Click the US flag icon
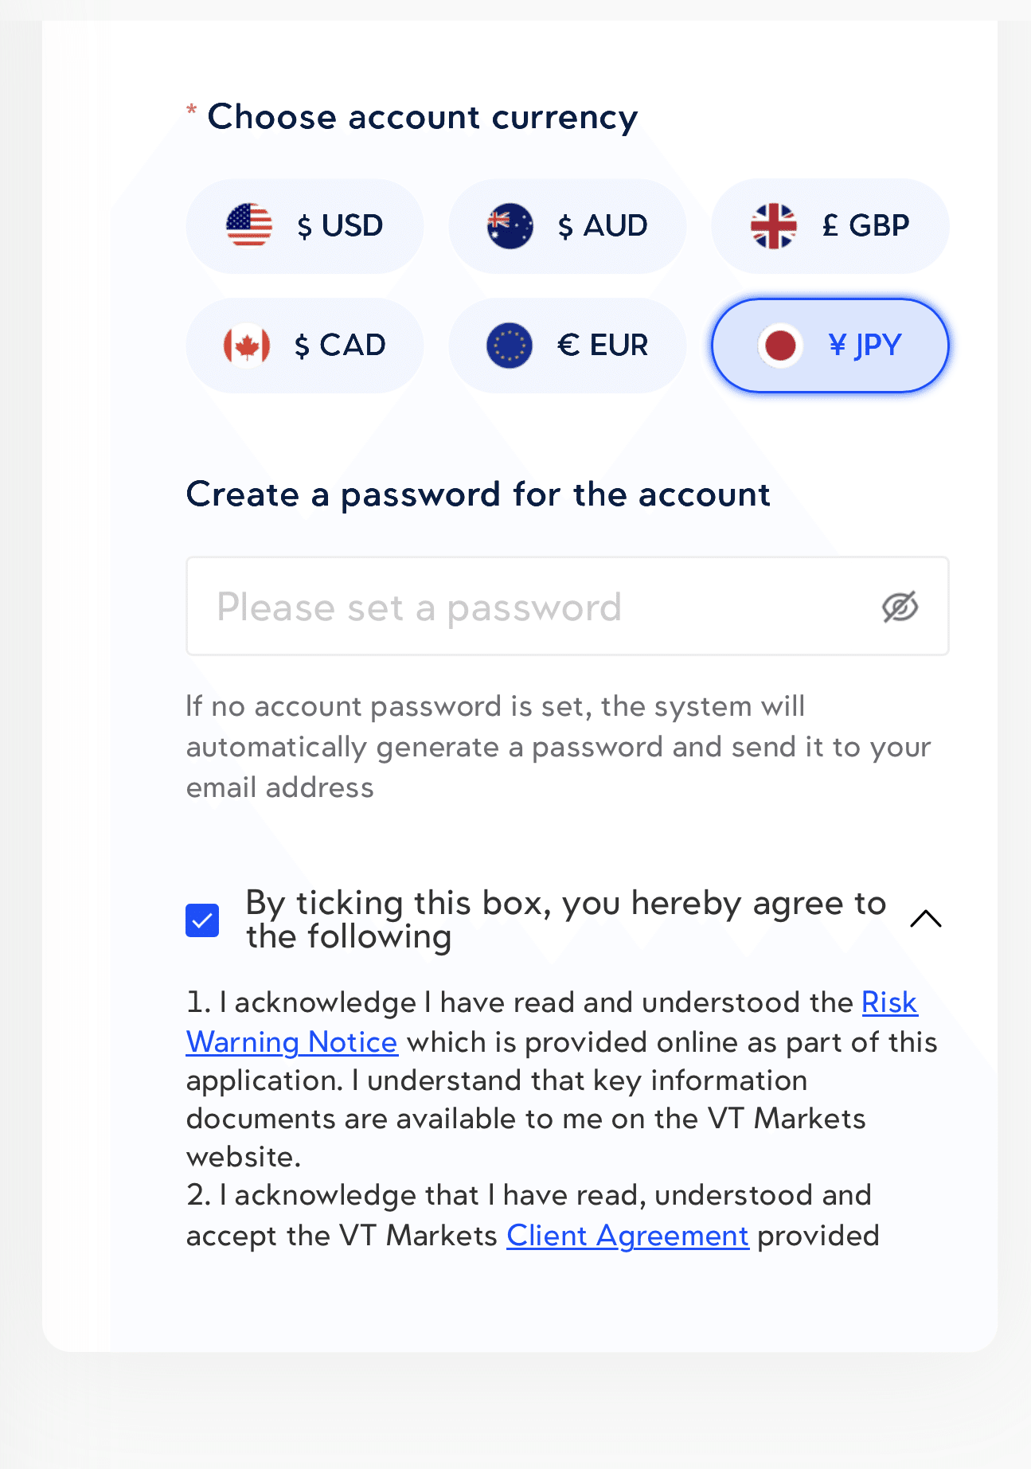 pos(249,225)
